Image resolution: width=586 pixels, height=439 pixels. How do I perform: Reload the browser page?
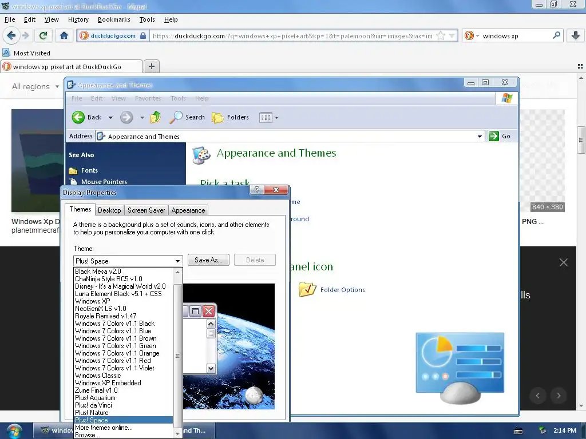click(x=43, y=35)
